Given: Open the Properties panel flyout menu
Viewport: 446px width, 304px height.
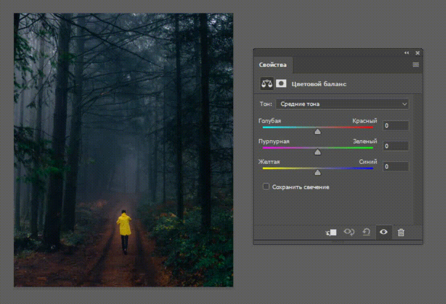Looking at the screenshot, I should (415, 65).
